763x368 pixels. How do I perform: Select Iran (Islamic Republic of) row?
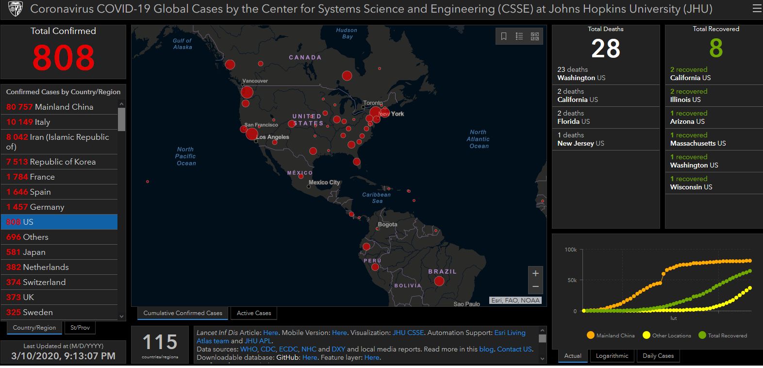point(59,142)
